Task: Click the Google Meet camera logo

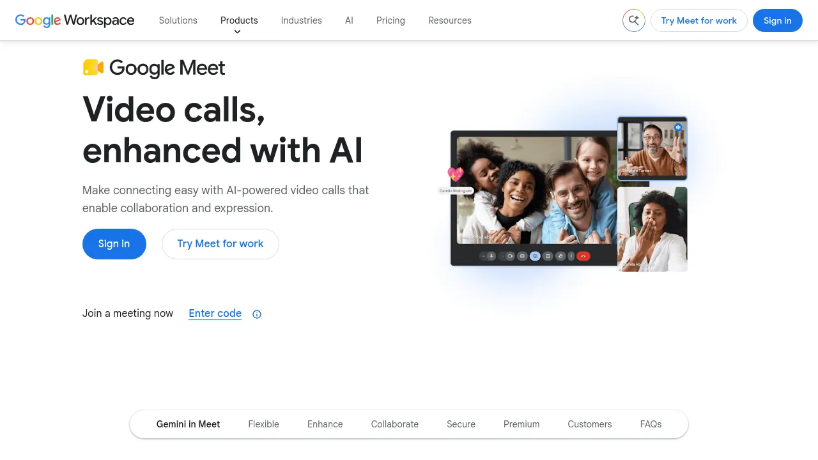Action: (93, 68)
